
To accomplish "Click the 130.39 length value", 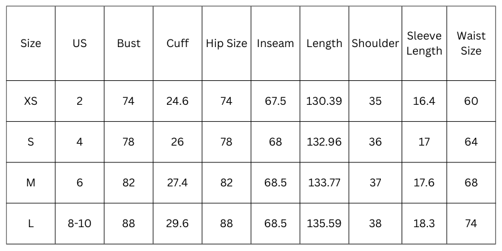I will [324, 101].
